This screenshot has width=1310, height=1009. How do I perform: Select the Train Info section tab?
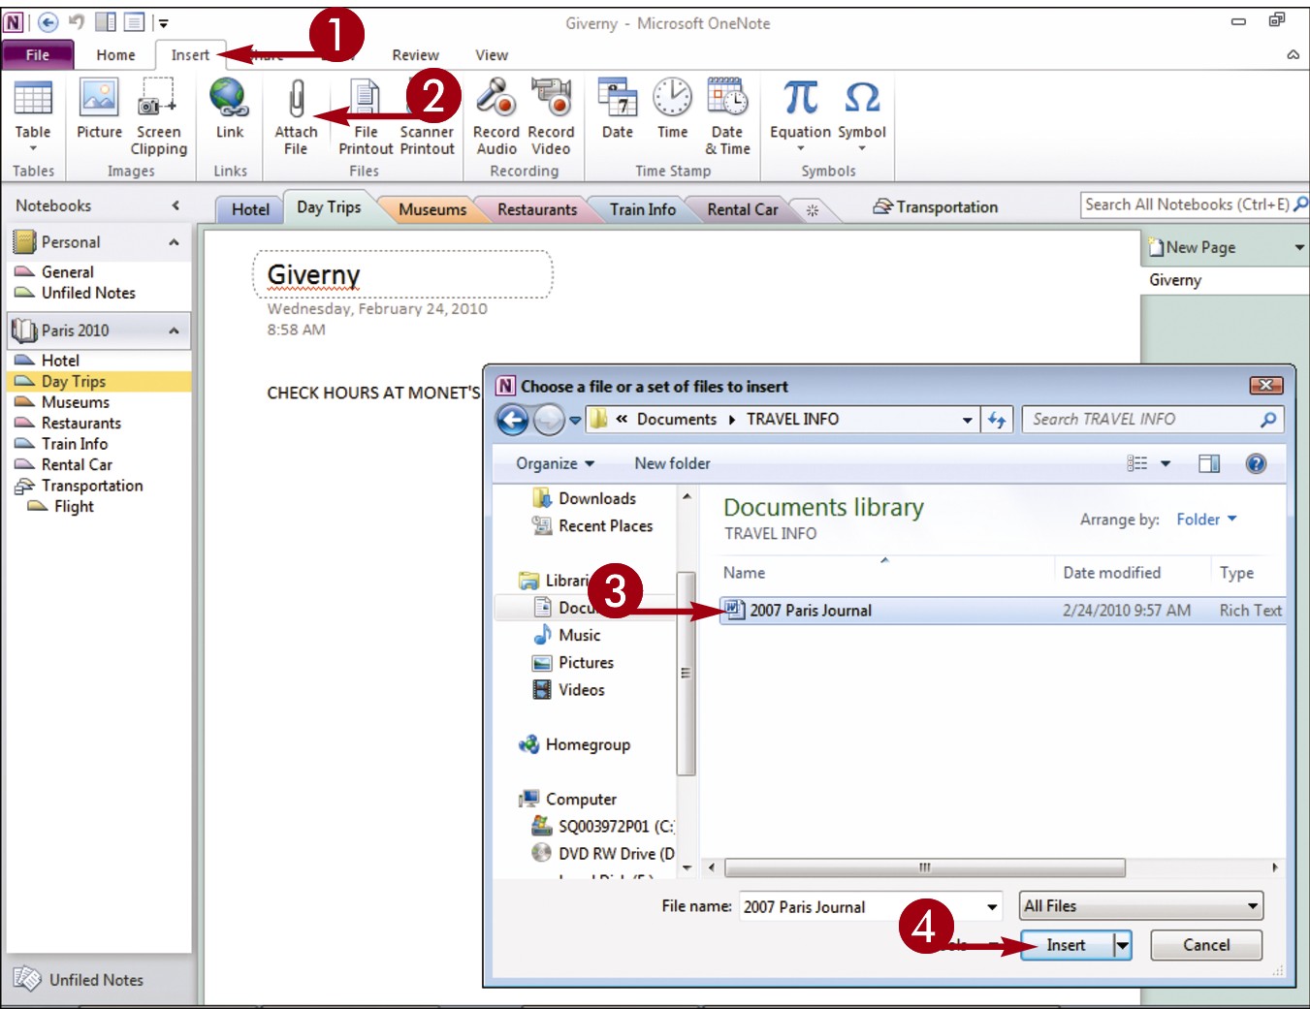click(643, 209)
